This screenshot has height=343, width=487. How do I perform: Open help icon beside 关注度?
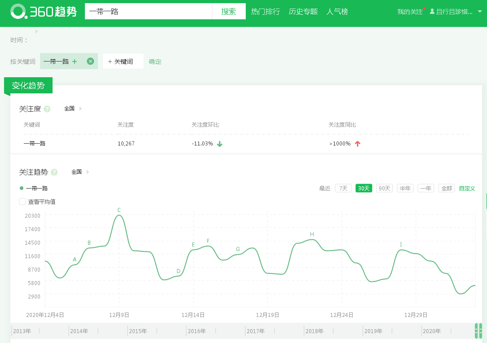47,109
